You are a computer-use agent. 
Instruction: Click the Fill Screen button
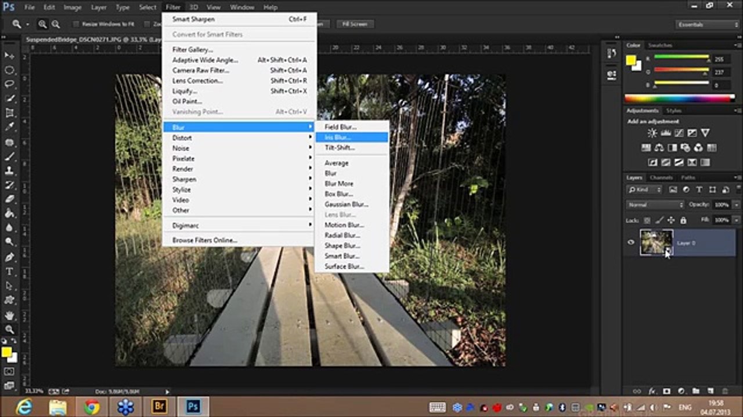[x=355, y=24]
